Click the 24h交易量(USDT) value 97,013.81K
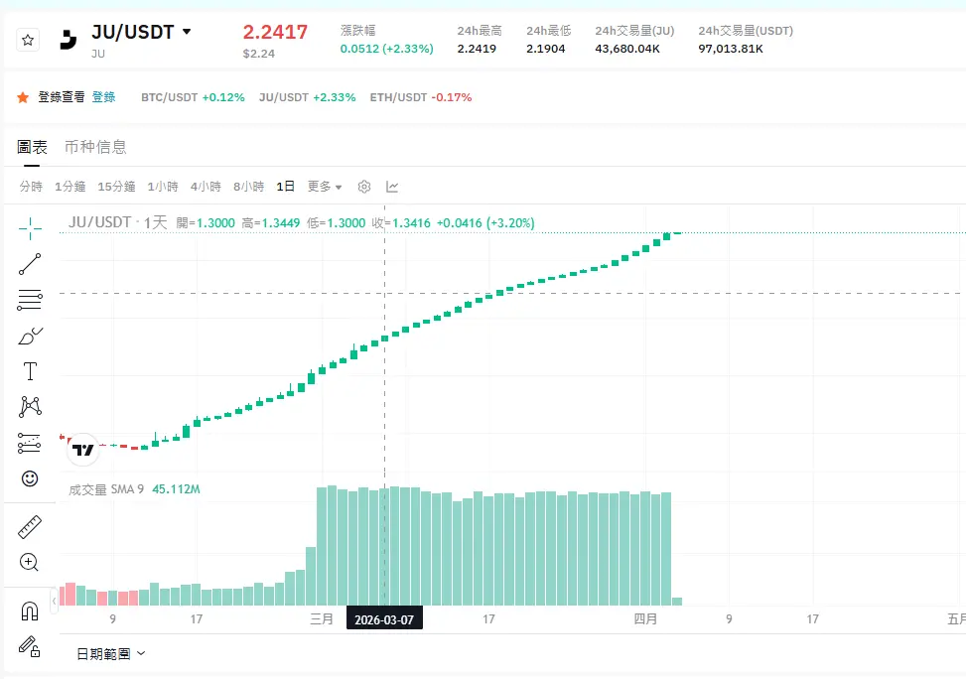Viewport: 966px width, 679px height. (731, 49)
